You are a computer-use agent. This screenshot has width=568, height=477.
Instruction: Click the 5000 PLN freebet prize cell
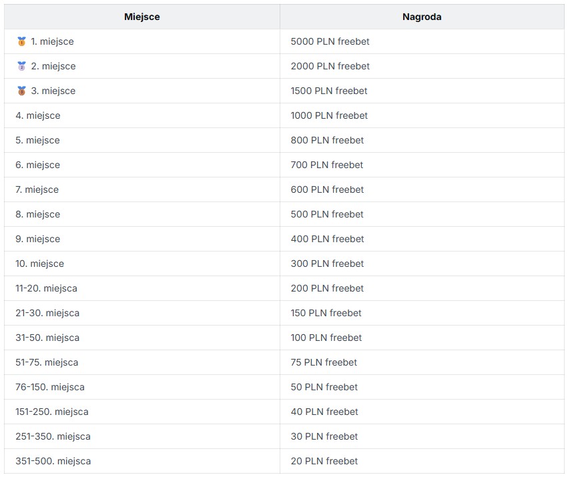click(x=330, y=41)
